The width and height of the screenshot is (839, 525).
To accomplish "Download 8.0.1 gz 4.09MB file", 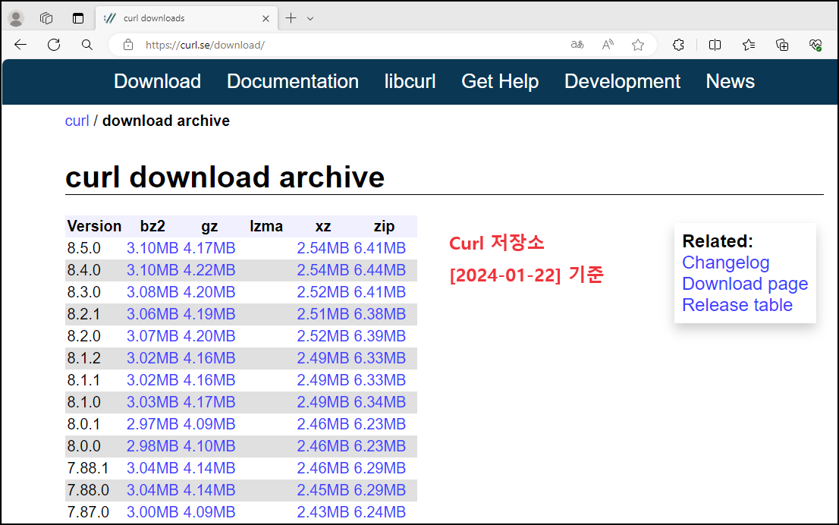I will (x=209, y=424).
